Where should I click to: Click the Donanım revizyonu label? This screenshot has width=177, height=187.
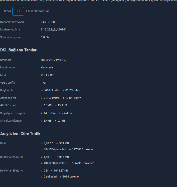(x=12, y=22)
